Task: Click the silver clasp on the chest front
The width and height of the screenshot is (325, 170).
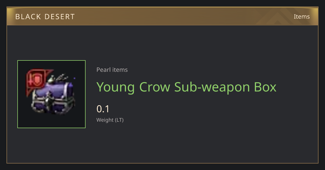Action: 49,100
